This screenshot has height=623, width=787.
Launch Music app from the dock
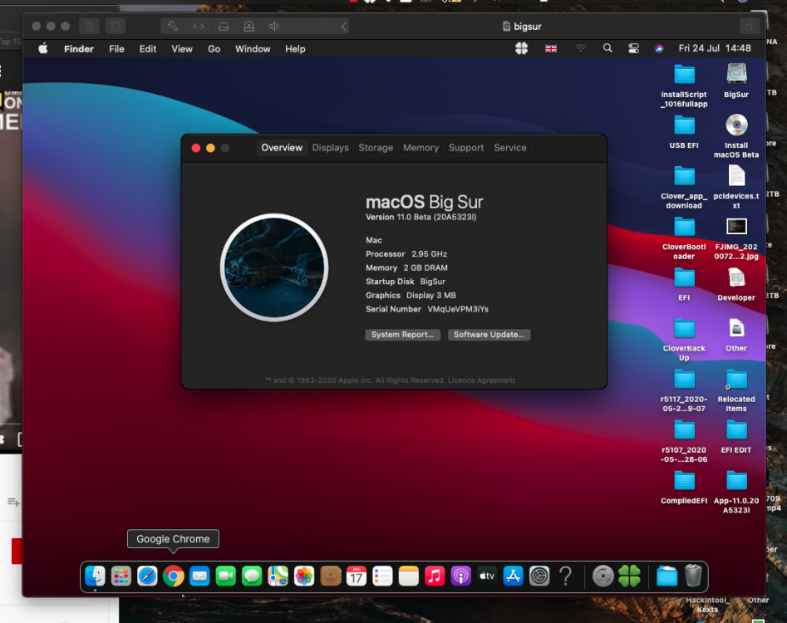pyautogui.click(x=435, y=576)
